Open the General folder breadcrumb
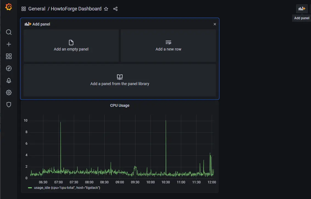This screenshot has width=311, height=199. pyautogui.click(x=37, y=9)
